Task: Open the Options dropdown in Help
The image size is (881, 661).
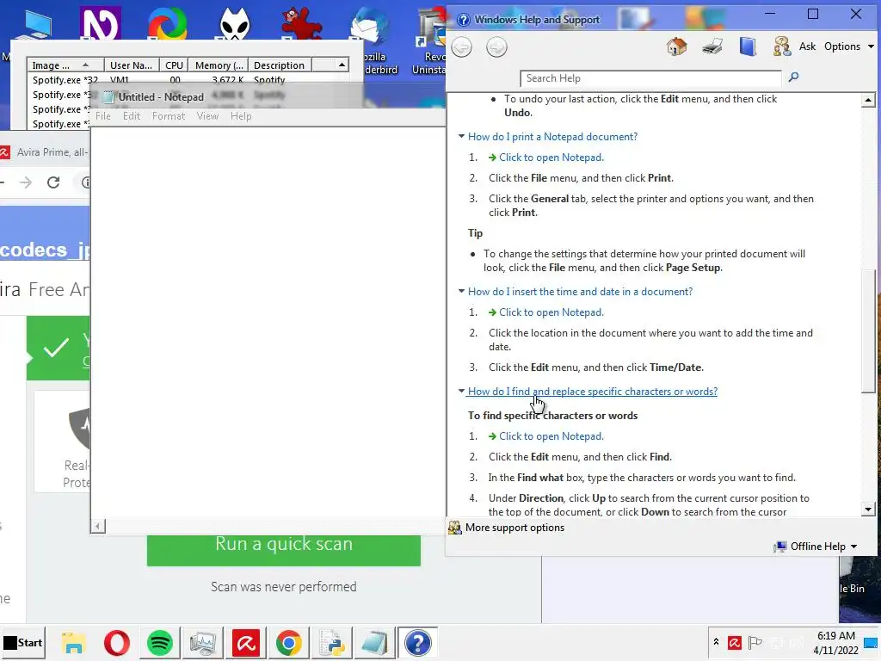Action: (849, 46)
